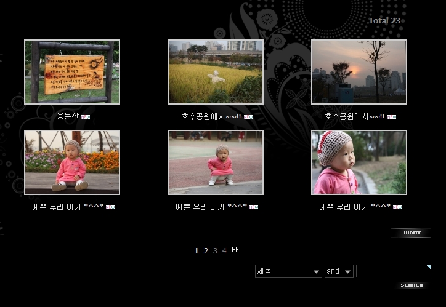Open the baby sitting by flowers thumbnail
The height and width of the screenshot is (307, 446).
[x=72, y=162]
